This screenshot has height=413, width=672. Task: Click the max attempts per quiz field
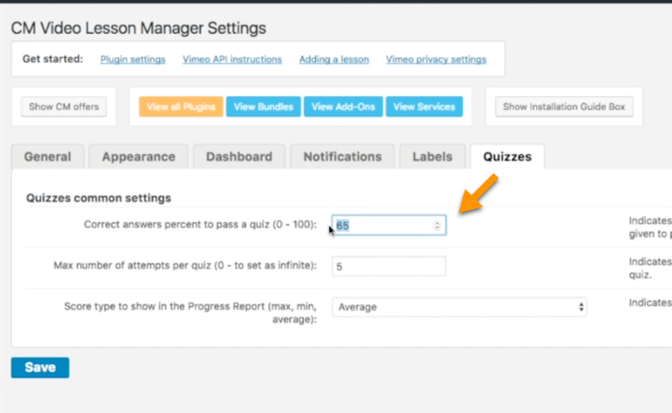[x=388, y=266]
